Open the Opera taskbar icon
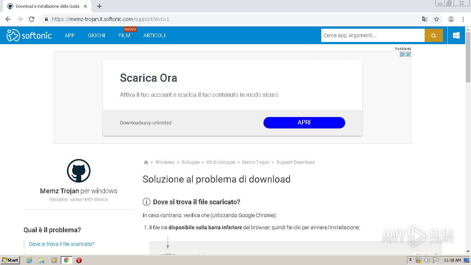The image size is (471, 265). 79,260
